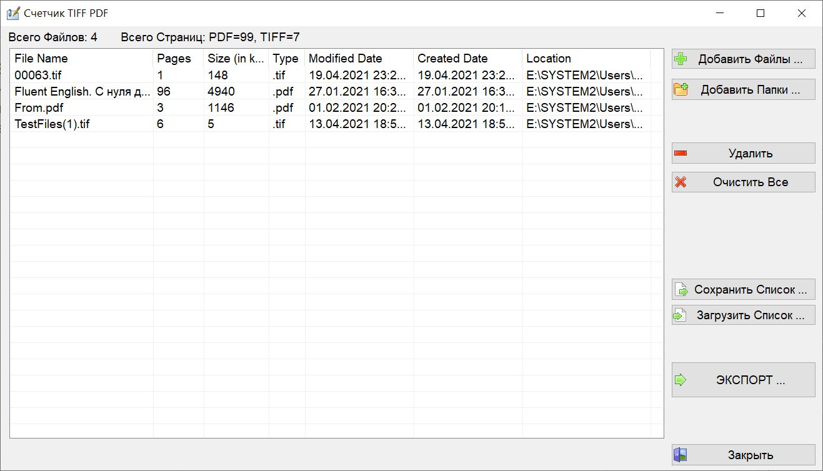Click created date 01.02.2021 cell
This screenshot has height=471, width=823.
tap(468, 107)
